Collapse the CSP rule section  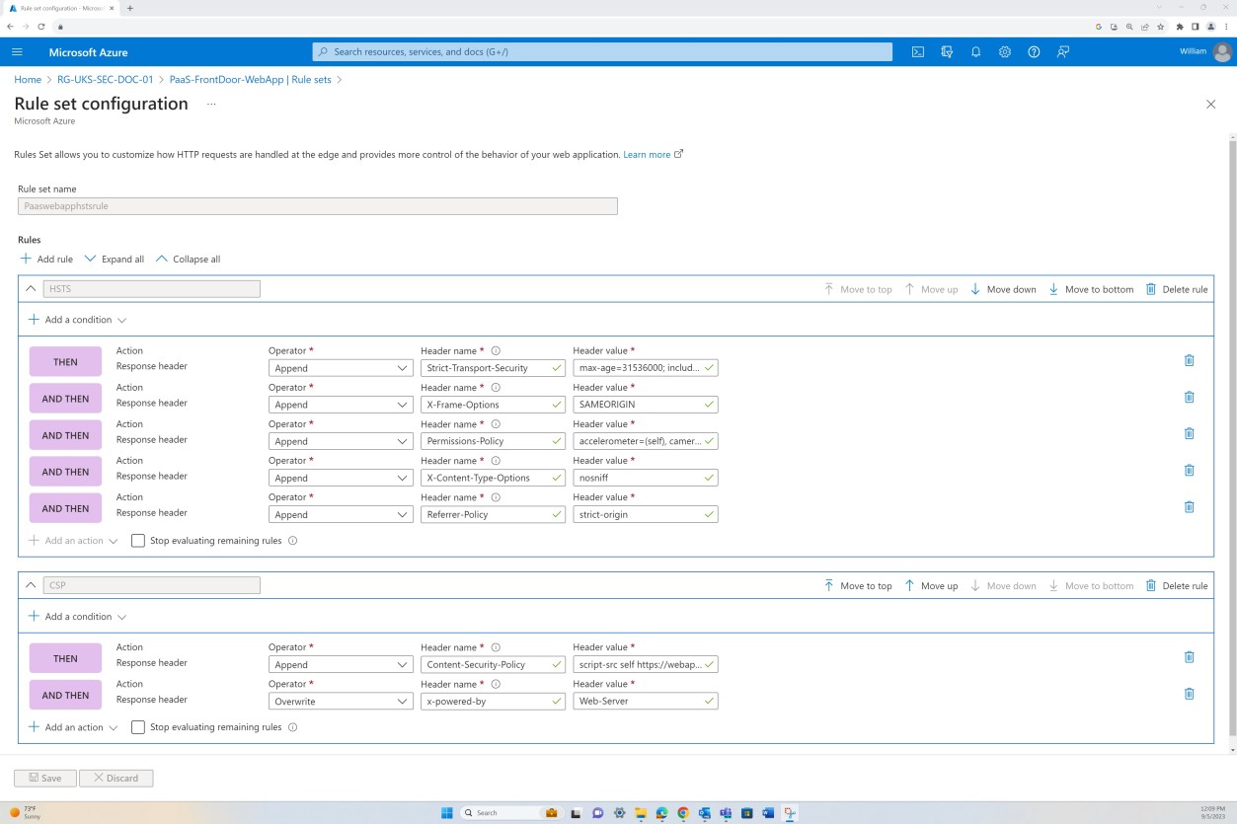point(30,585)
